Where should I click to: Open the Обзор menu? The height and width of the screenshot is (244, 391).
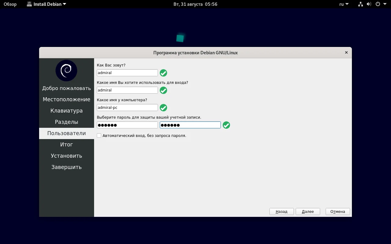coord(10,4)
